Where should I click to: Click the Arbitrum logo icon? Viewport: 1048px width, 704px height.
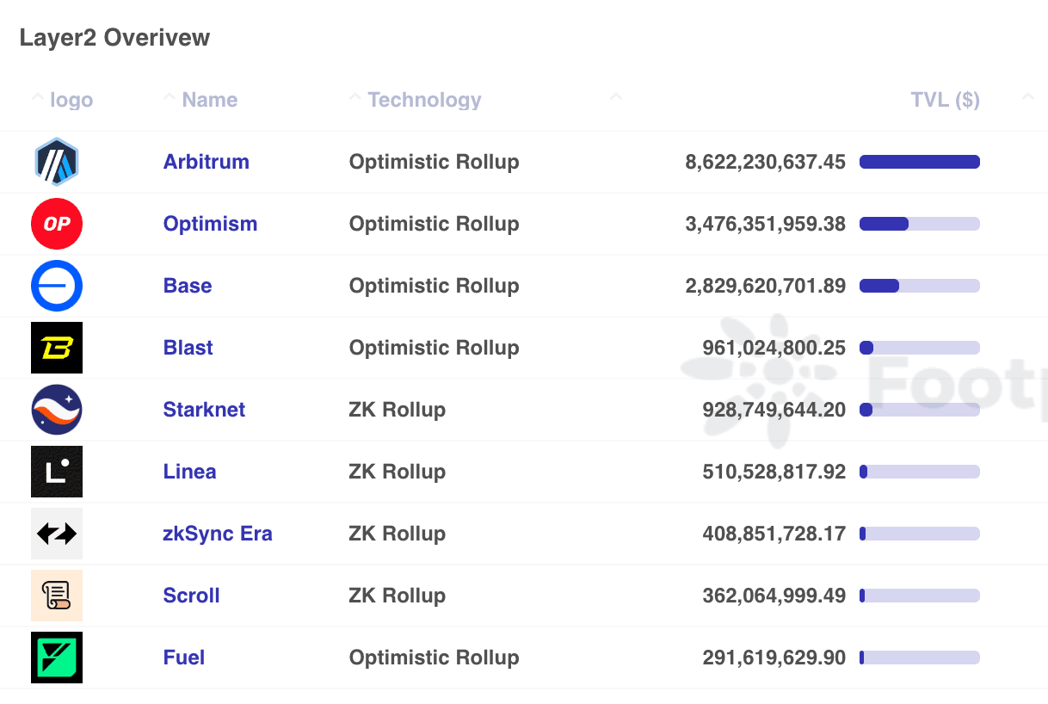(x=57, y=162)
